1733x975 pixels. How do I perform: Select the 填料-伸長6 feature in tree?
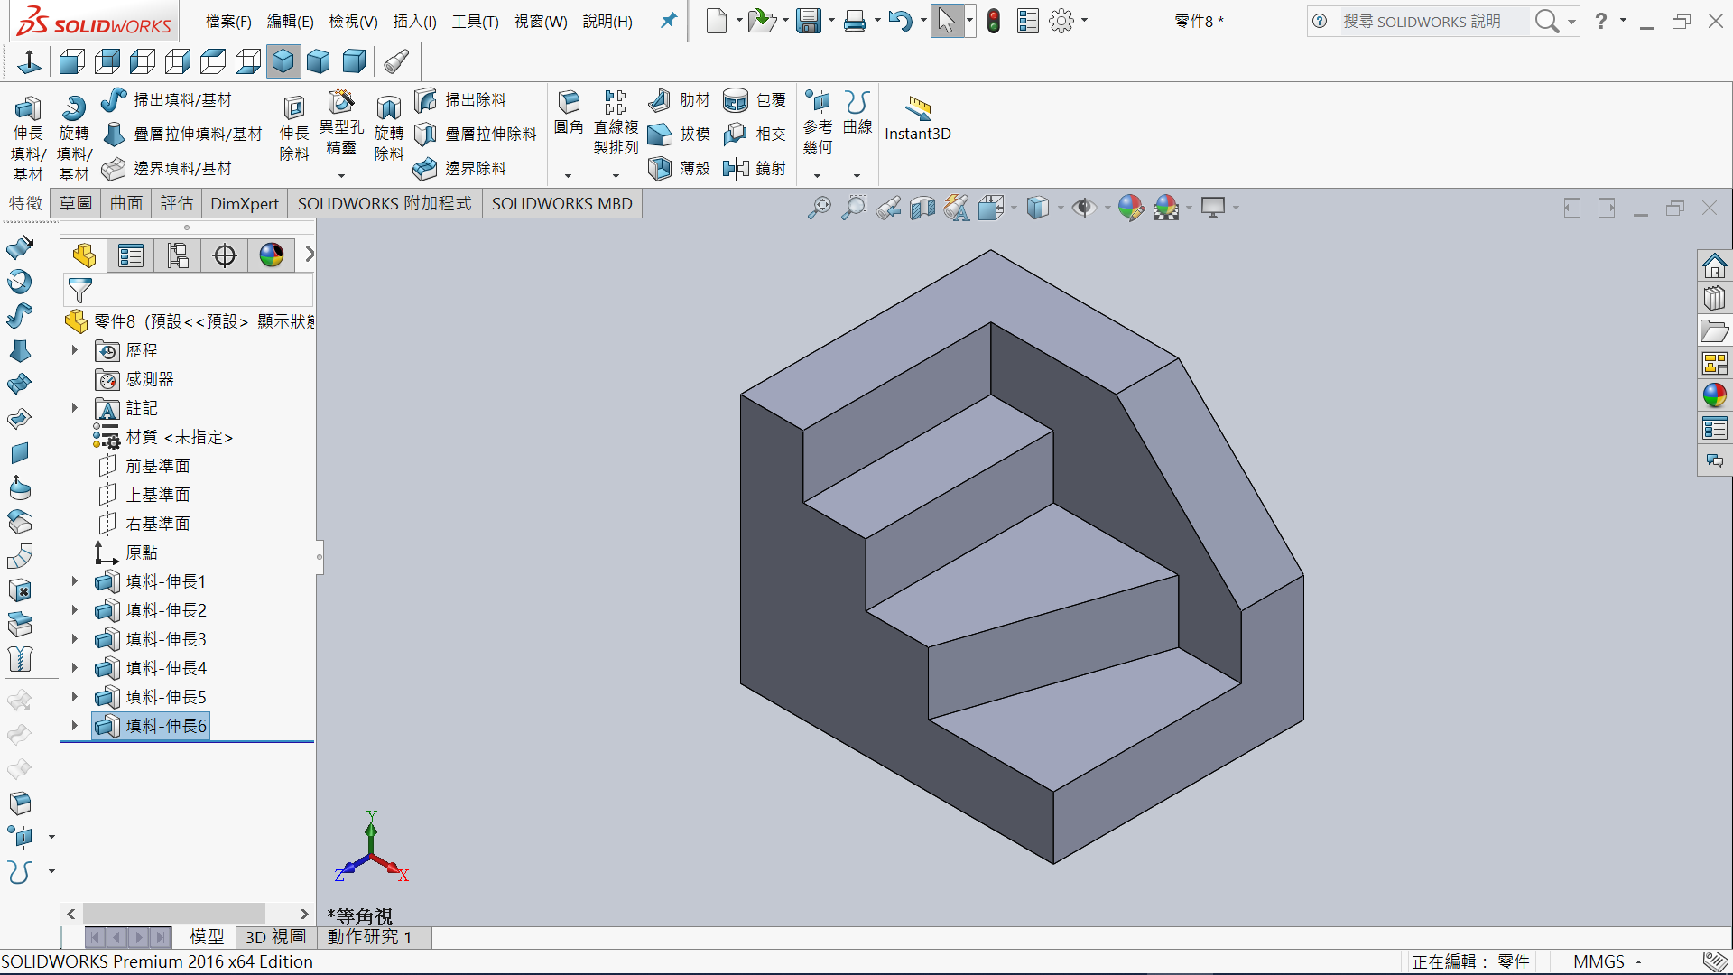[166, 726]
